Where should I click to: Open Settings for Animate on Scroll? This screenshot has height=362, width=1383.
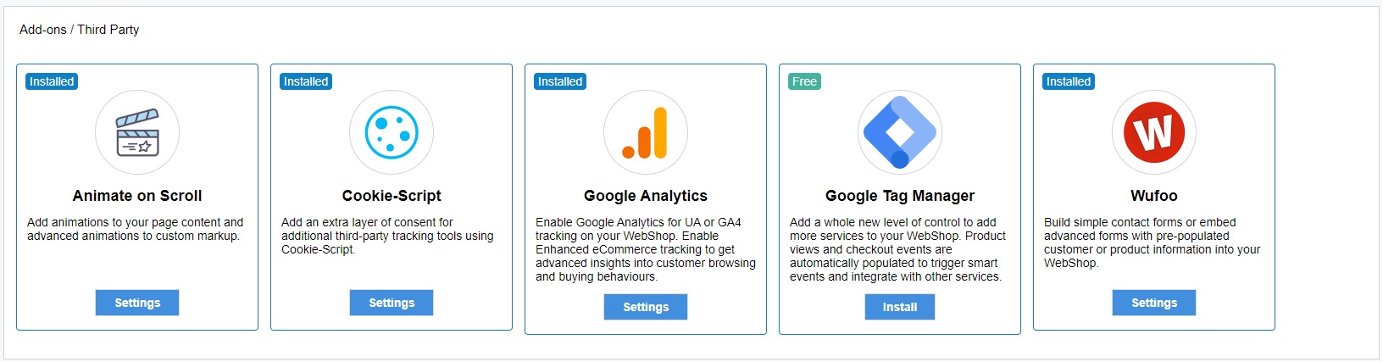tap(137, 303)
